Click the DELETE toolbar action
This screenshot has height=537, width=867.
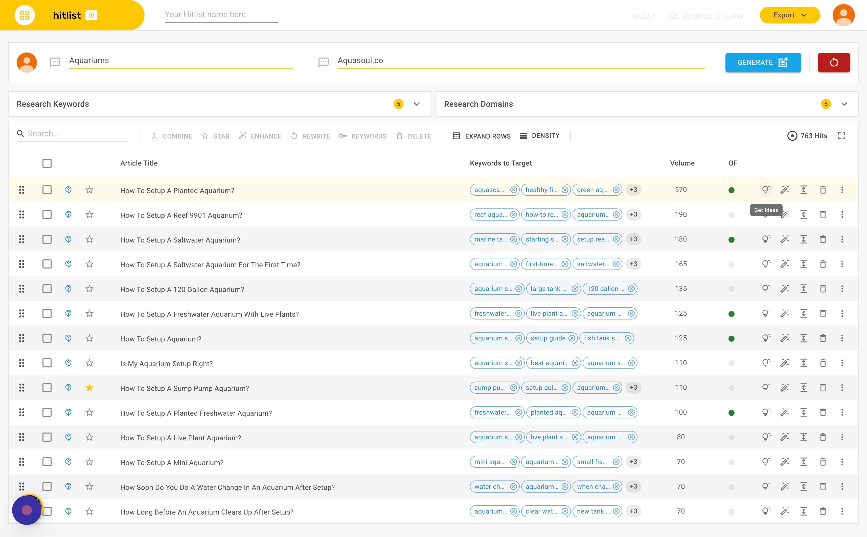pos(414,136)
